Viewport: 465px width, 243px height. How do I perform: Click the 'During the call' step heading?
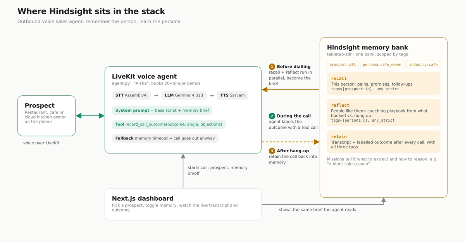pyautogui.click(x=294, y=116)
